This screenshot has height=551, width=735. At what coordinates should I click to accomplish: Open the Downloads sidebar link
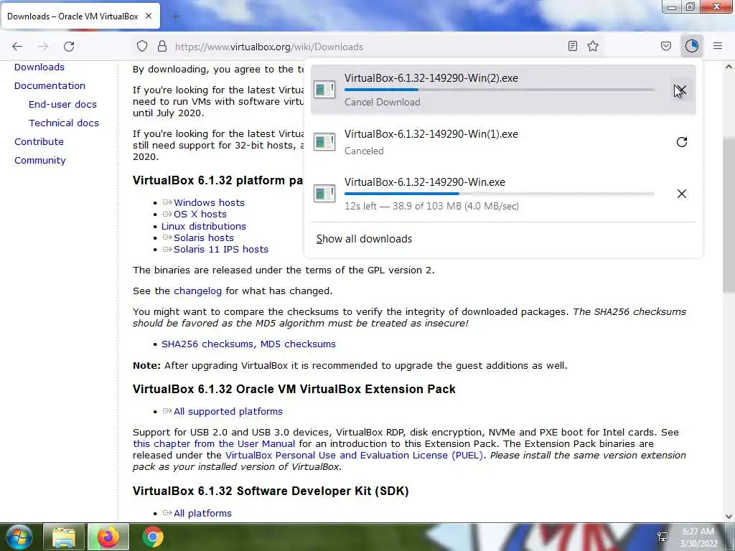coord(39,67)
